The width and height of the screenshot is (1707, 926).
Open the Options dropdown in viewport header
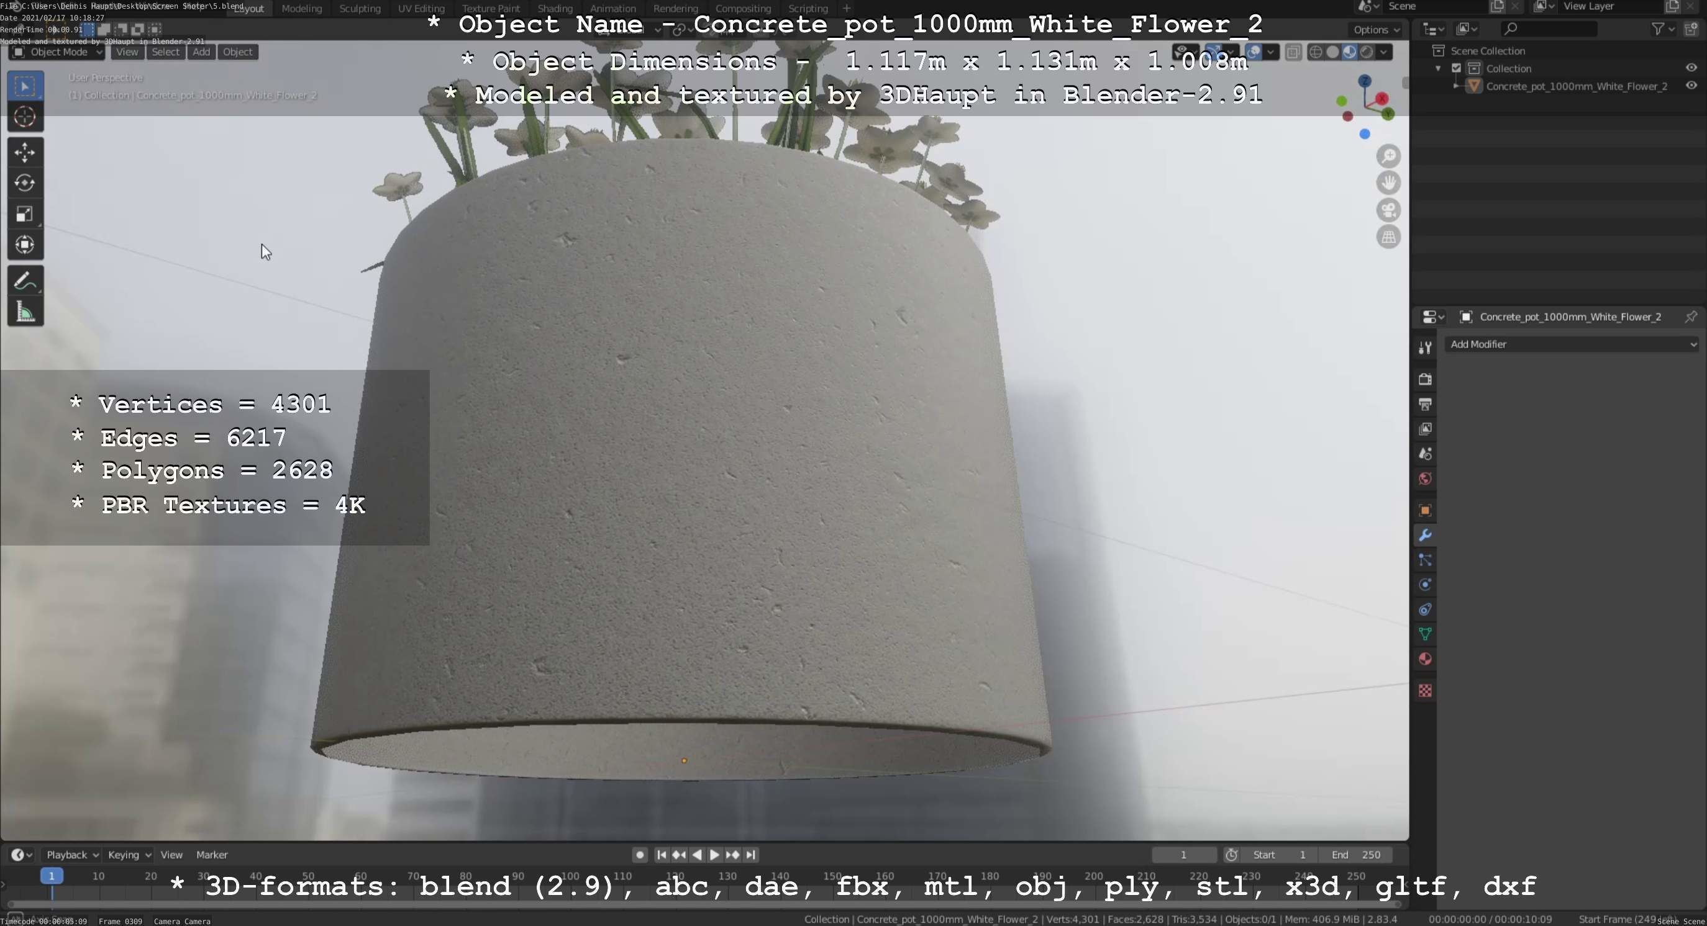tap(1376, 29)
